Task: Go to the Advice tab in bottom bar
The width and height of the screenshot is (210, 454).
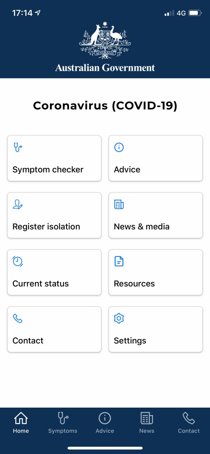Action: point(105,423)
